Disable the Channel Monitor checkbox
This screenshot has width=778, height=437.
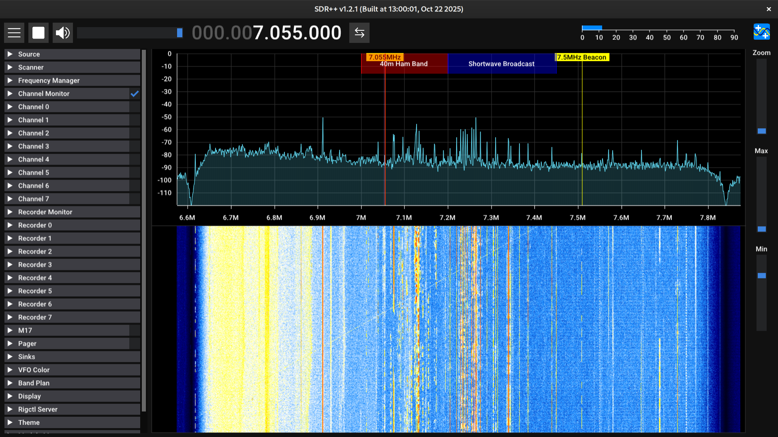pos(135,94)
